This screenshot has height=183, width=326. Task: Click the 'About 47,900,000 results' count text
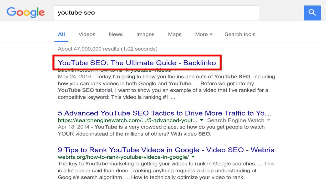(x=108, y=49)
